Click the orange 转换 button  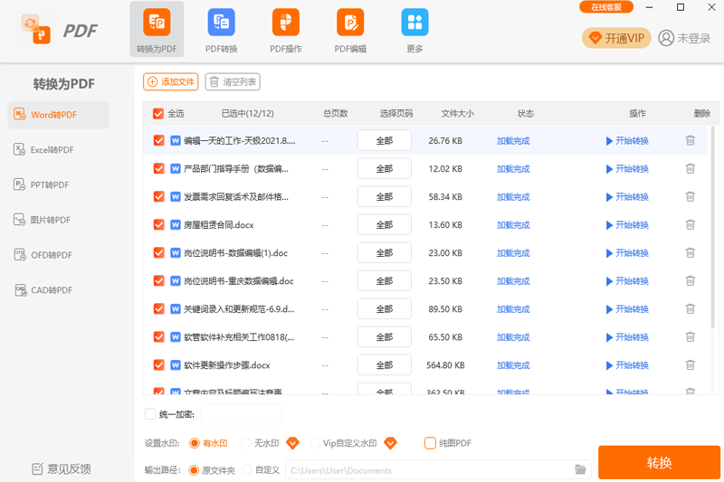point(659,462)
